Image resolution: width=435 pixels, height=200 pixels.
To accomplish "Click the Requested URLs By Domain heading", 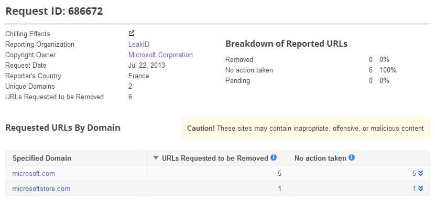I will tap(63, 128).
